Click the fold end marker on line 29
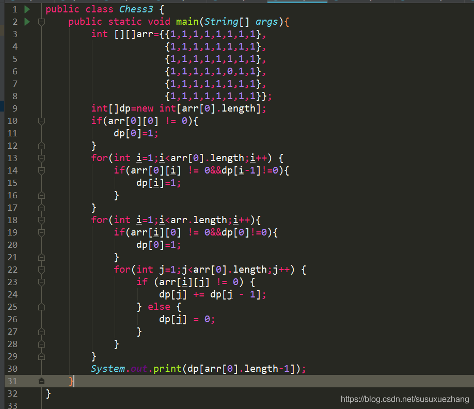The width and height of the screenshot is (474, 409). click(x=42, y=357)
